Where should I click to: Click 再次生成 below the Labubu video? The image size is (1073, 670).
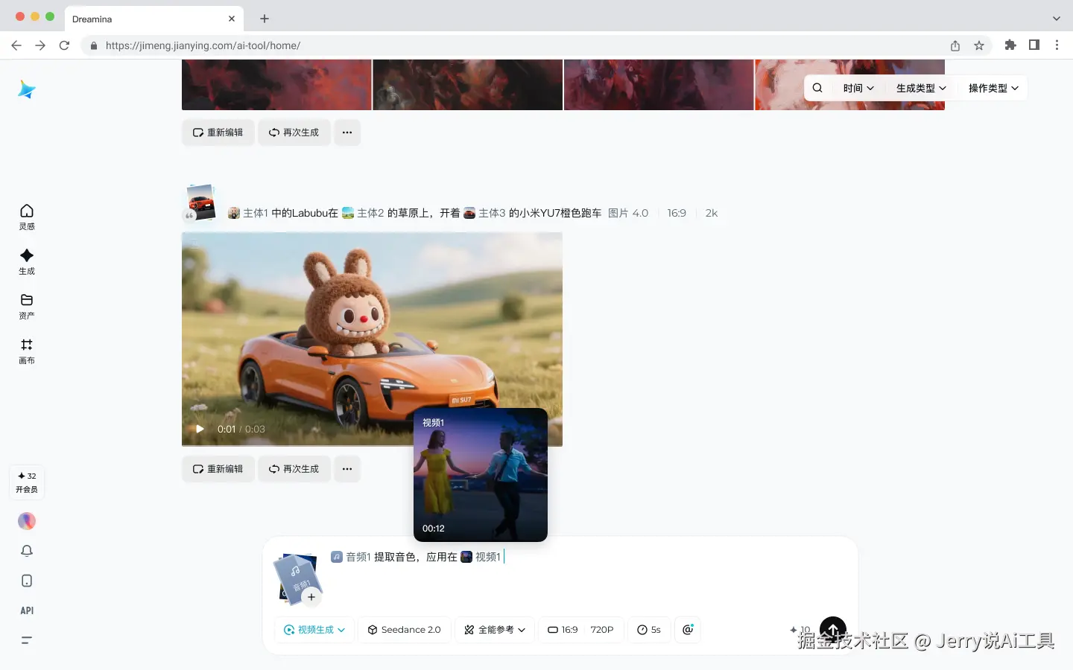pyautogui.click(x=294, y=469)
